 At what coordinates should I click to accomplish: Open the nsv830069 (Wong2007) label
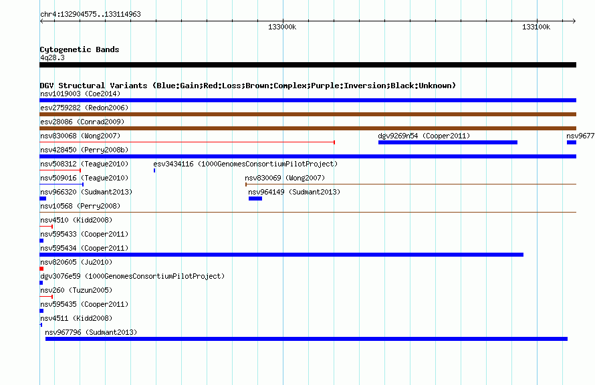click(285, 178)
